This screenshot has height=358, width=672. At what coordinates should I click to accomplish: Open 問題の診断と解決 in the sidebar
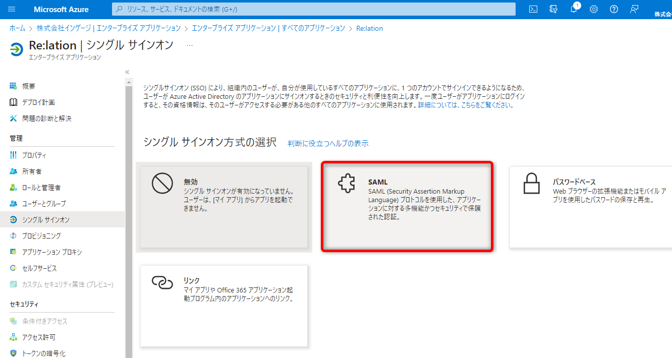(x=47, y=118)
